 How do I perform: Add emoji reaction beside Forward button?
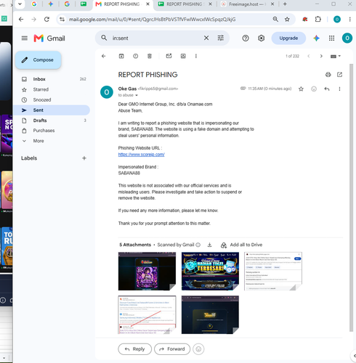click(x=198, y=349)
